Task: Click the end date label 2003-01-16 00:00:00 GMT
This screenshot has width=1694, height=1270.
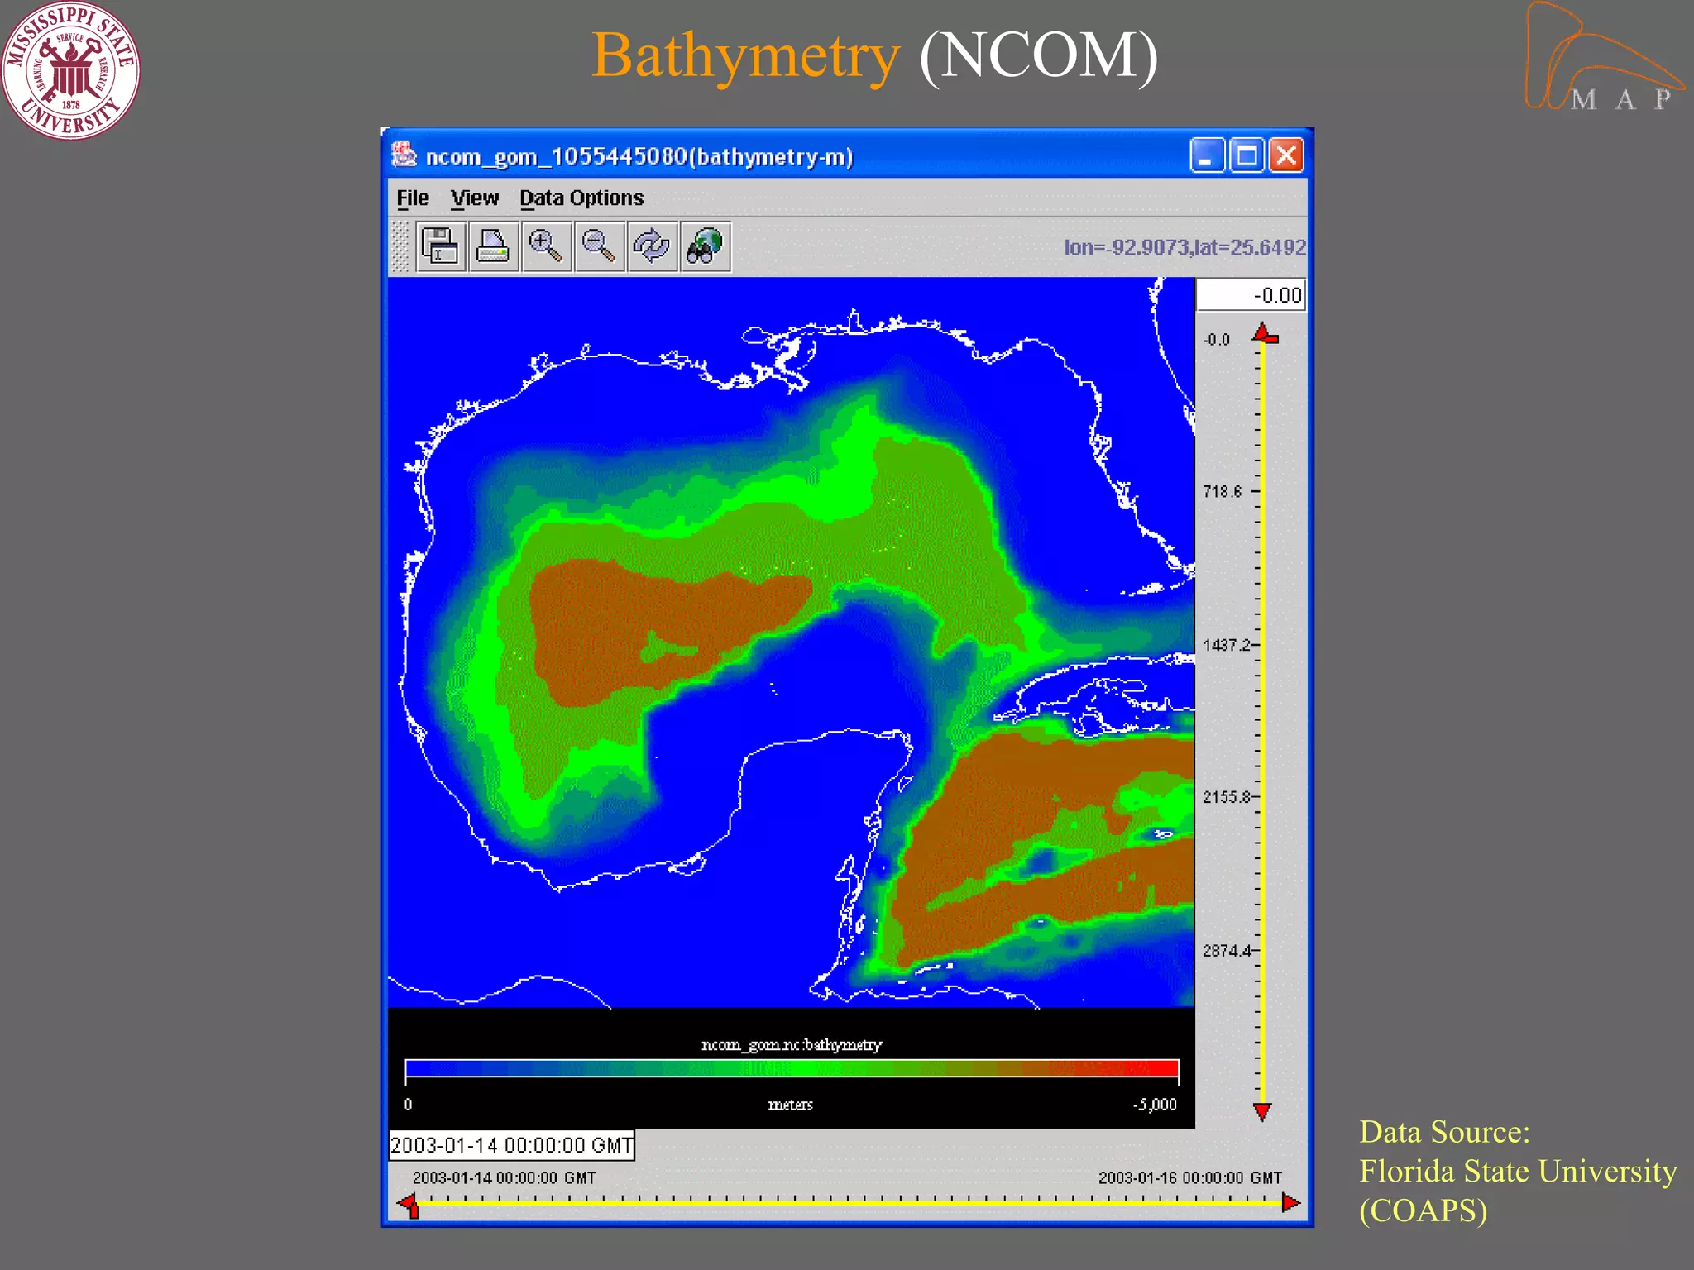Action: (1190, 1177)
